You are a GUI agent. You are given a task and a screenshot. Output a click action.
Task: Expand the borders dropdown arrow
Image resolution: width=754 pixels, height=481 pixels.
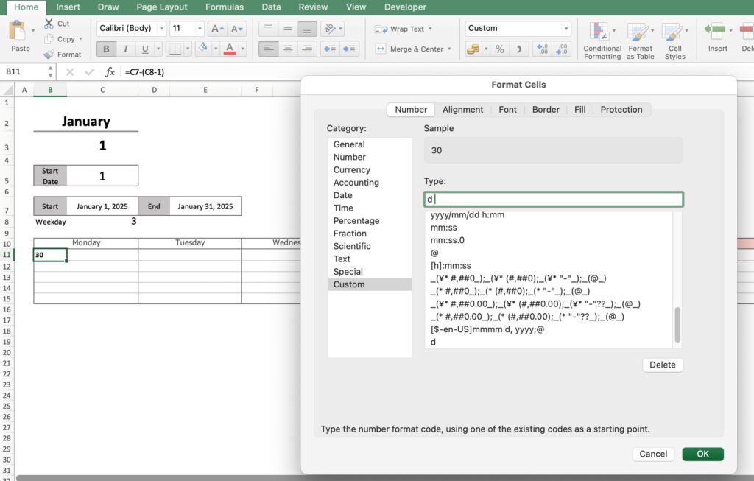[x=188, y=49]
